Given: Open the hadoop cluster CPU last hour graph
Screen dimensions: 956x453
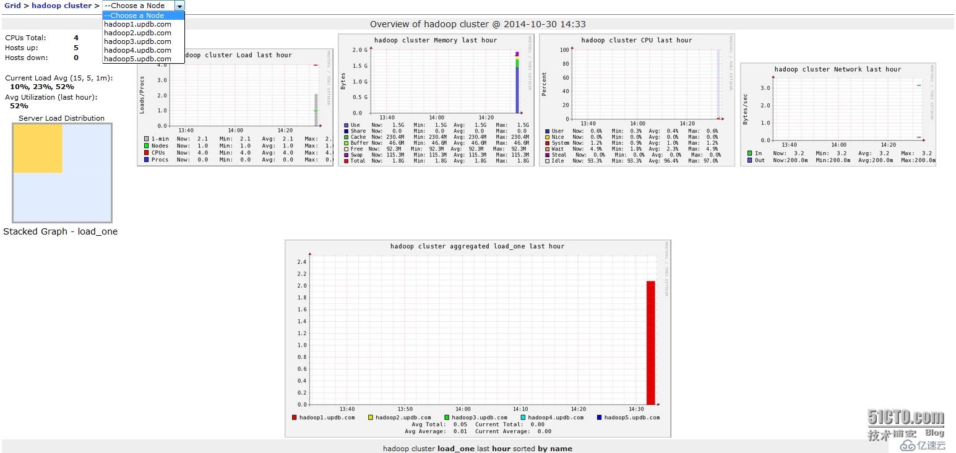Looking at the screenshot, I should pos(637,100).
